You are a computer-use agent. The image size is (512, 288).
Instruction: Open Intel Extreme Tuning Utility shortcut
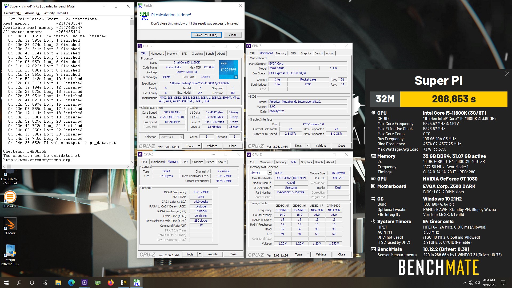click(x=10, y=255)
